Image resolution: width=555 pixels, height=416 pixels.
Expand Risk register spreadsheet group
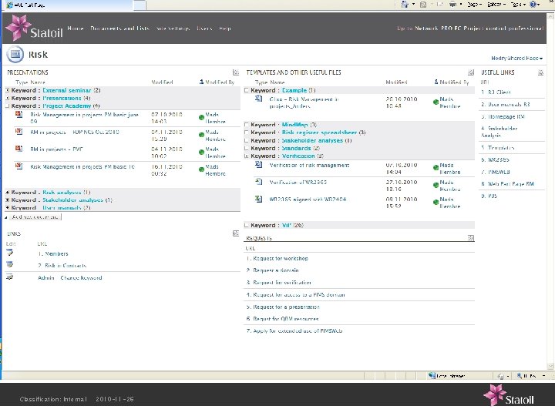[247, 133]
